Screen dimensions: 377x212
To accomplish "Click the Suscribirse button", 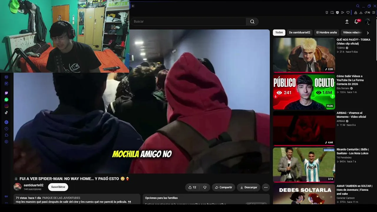I will tap(58, 187).
